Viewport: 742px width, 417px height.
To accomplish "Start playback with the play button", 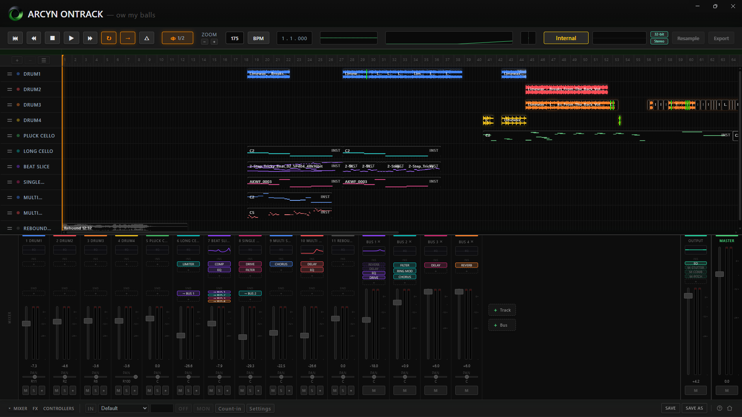I will click(71, 38).
